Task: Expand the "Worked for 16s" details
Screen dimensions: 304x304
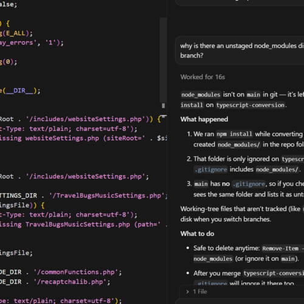Action: click(x=202, y=77)
